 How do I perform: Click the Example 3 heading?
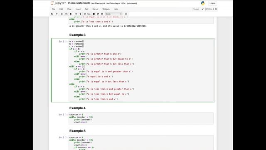coord(77,35)
